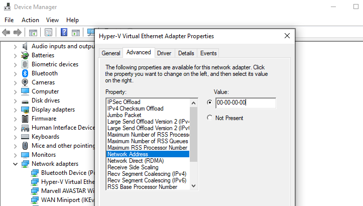Collapse the Network adapters node

[x=15, y=164]
